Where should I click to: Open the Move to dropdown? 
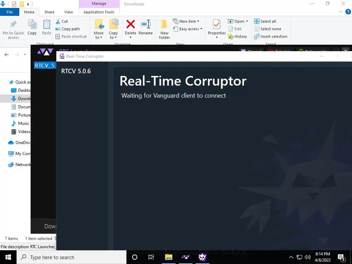tap(99, 29)
